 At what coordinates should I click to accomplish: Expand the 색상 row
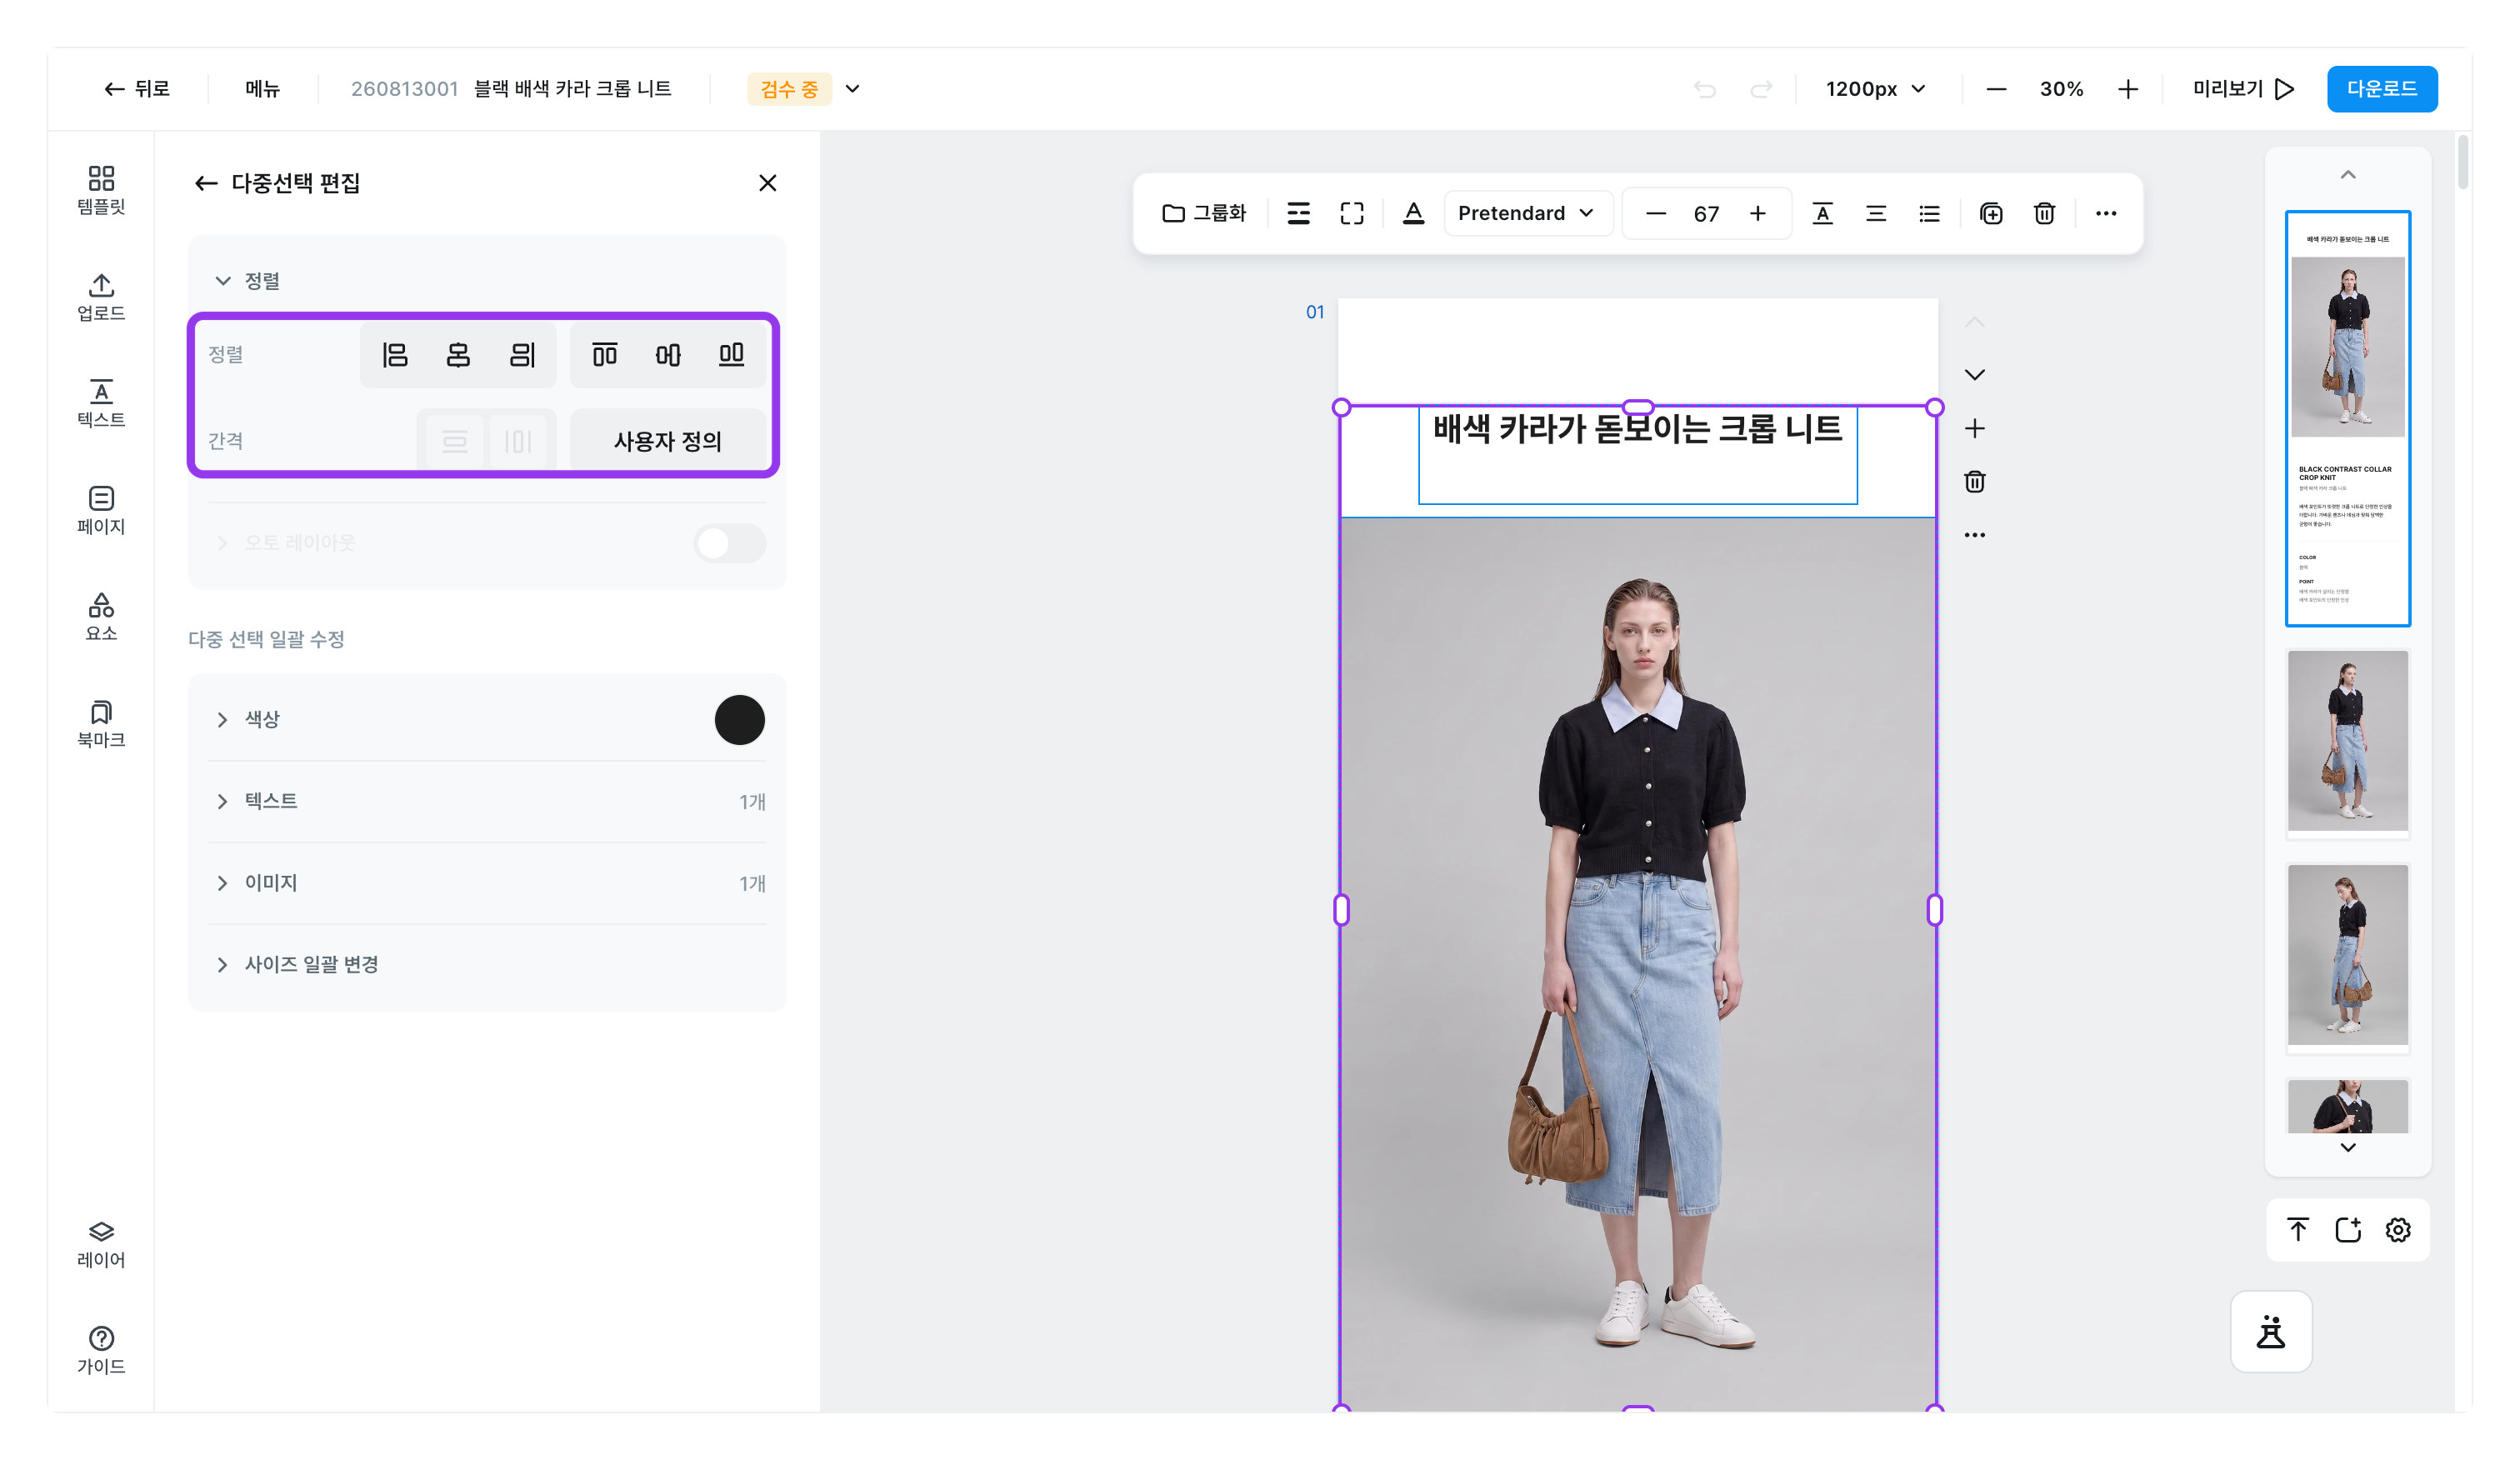click(x=487, y=720)
